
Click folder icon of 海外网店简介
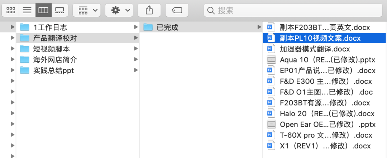click(x=25, y=60)
